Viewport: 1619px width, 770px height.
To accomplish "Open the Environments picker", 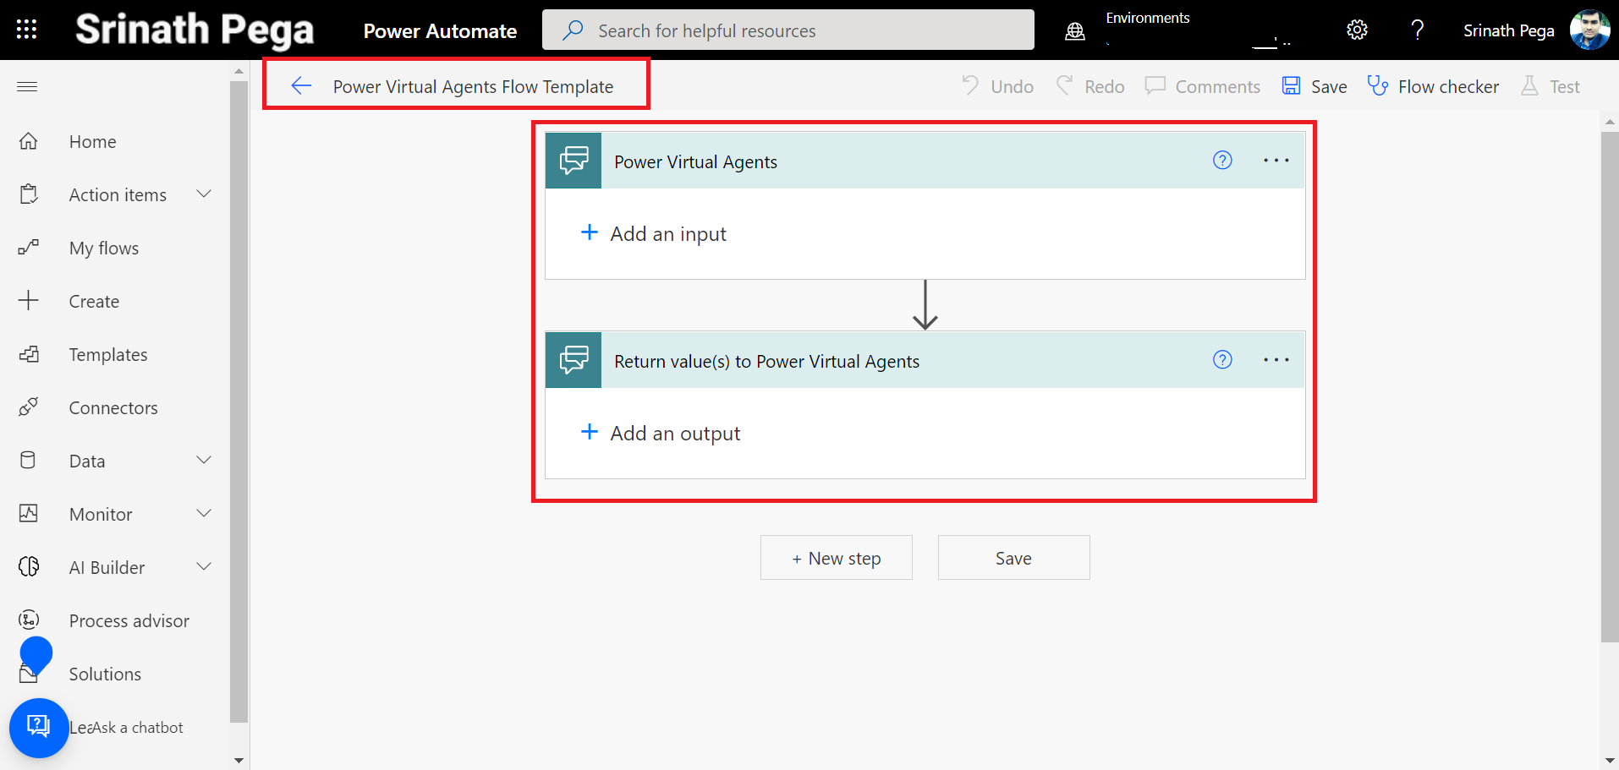I will [1184, 30].
